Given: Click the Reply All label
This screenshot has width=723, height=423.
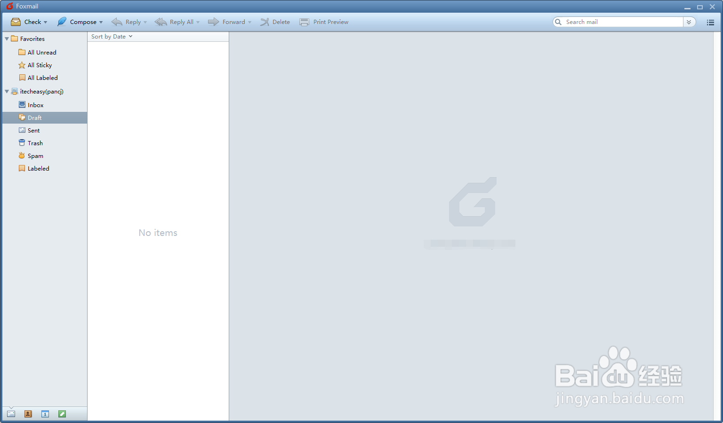Looking at the screenshot, I should [182, 22].
